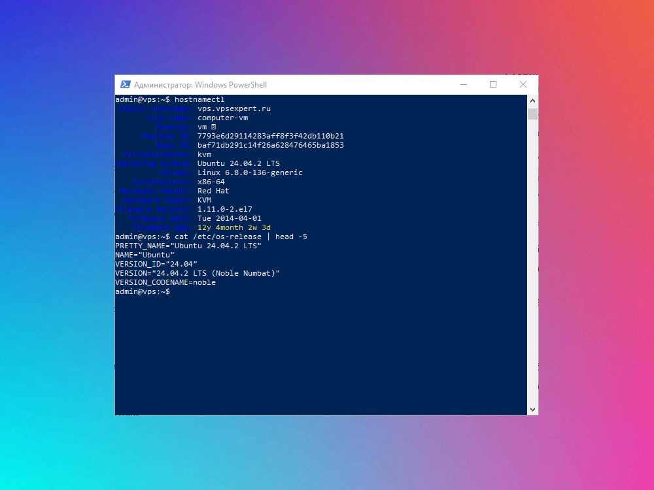Click the vertical scrollbar thumb
This screenshot has width=654, height=490.
click(x=532, y=114)
